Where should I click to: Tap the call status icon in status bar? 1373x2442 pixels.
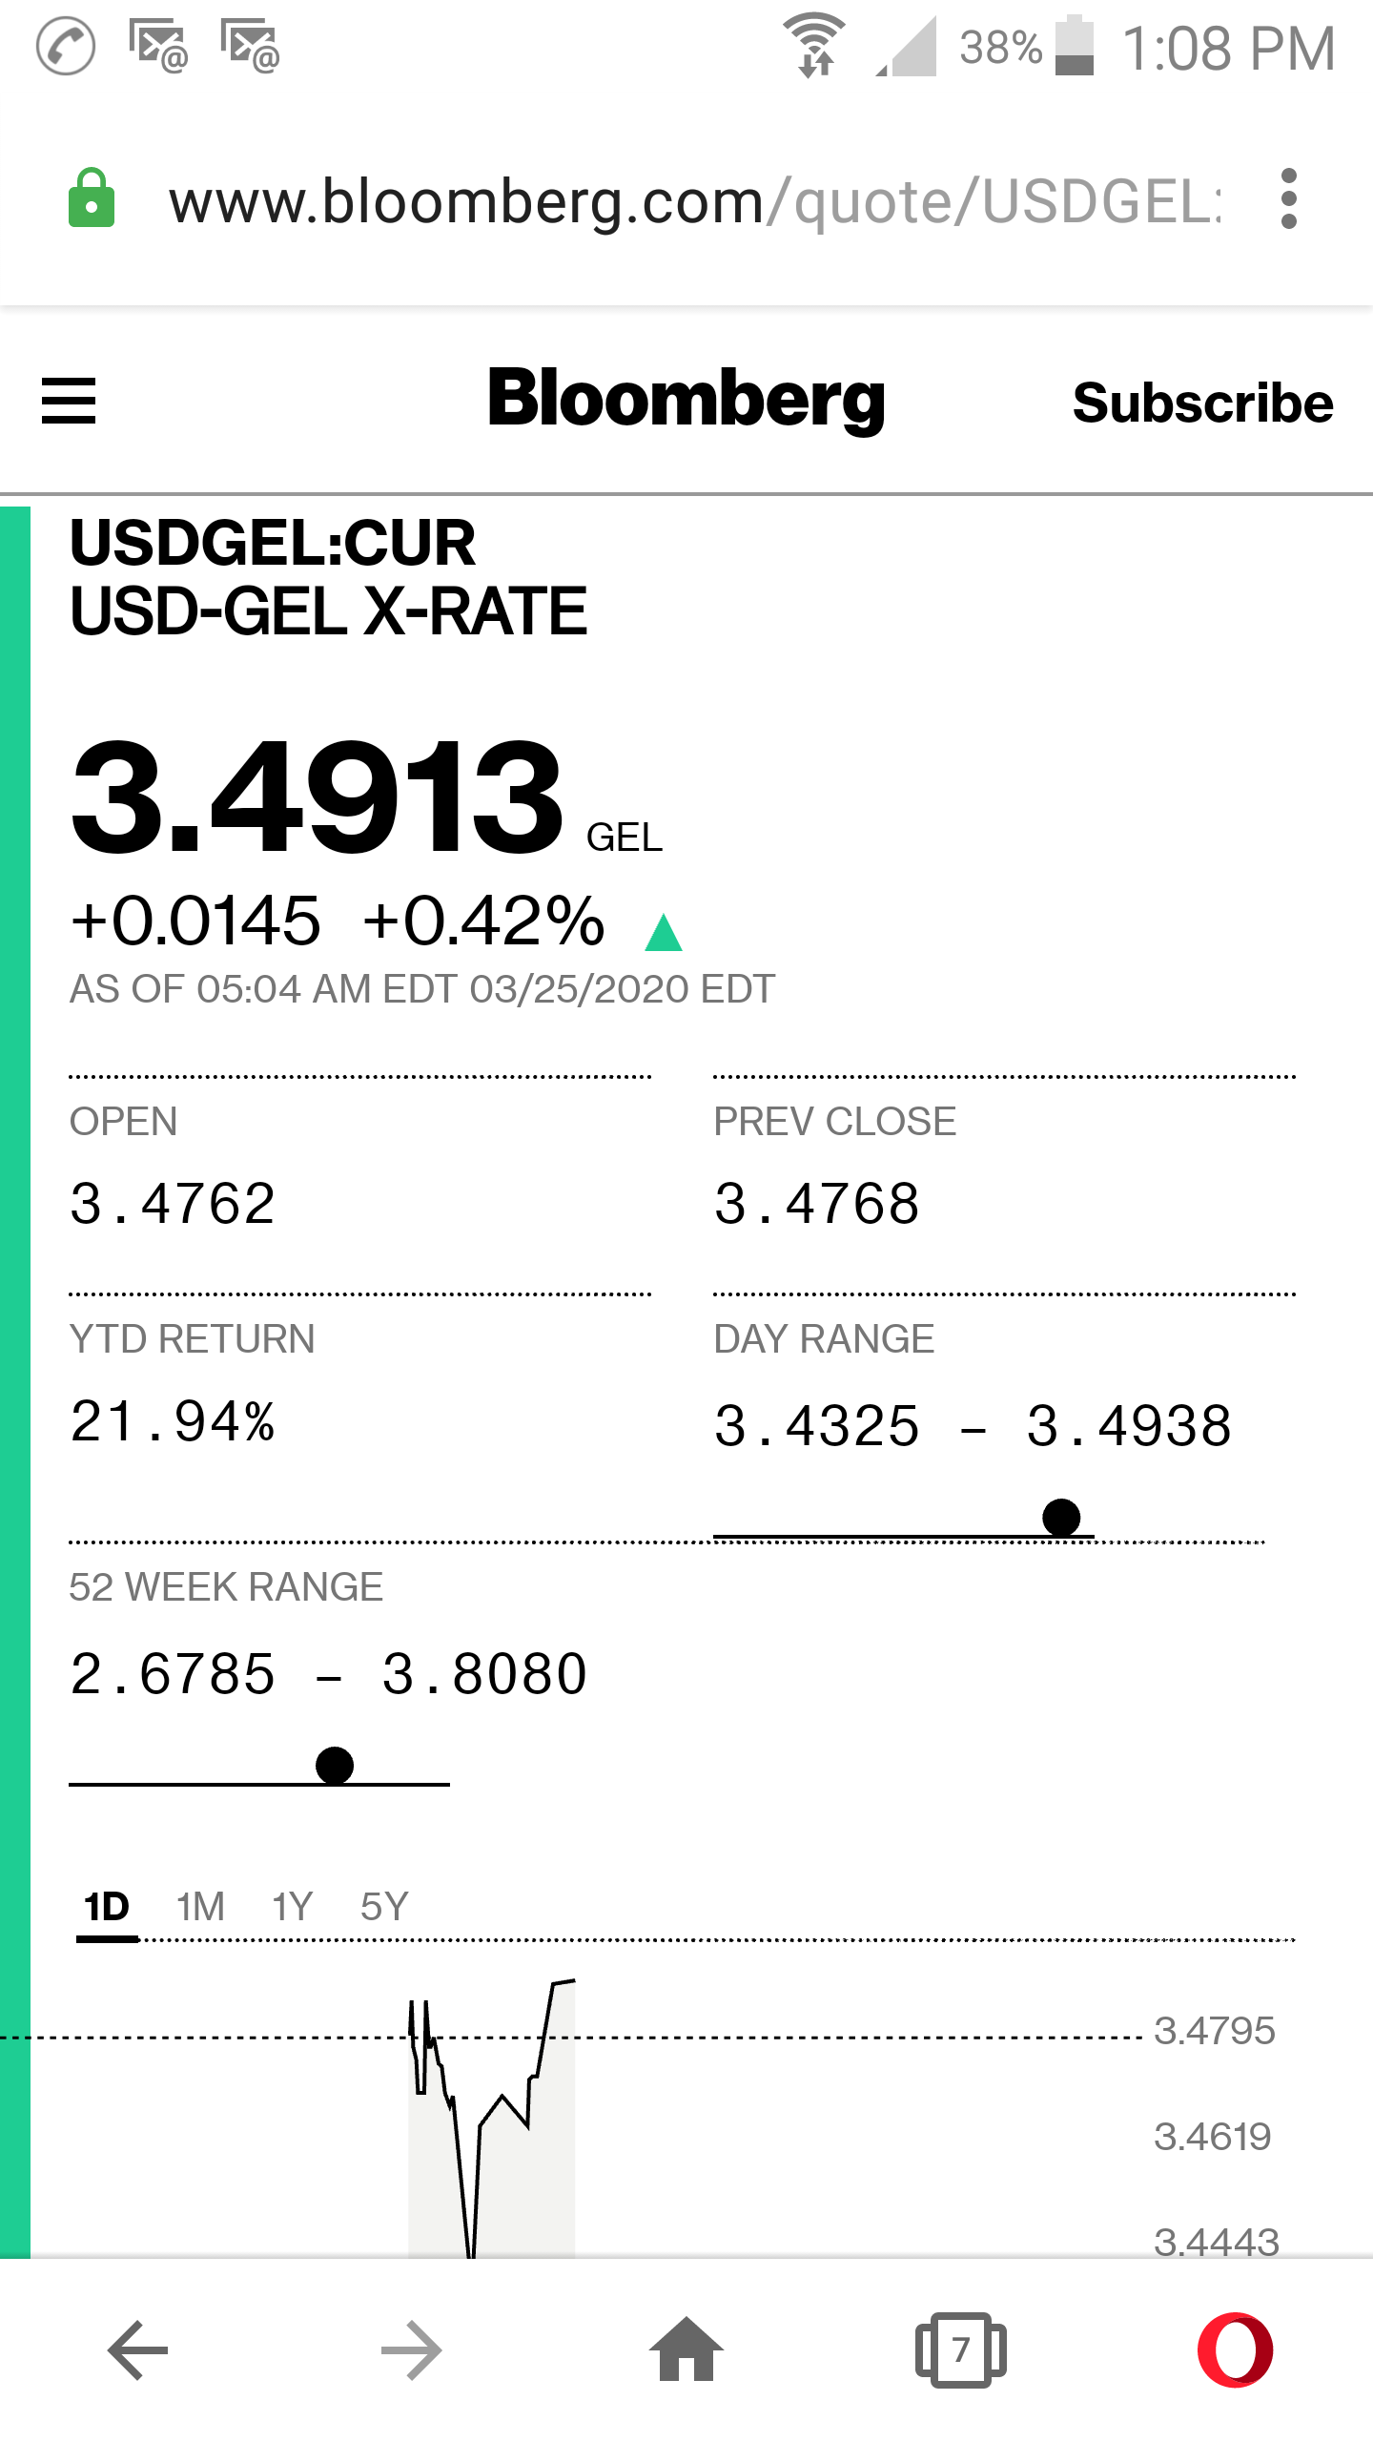(x=66, y=46)
